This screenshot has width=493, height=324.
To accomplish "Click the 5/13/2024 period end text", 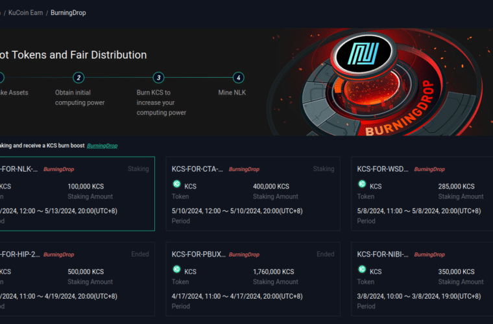I will (x=81, y=211).
